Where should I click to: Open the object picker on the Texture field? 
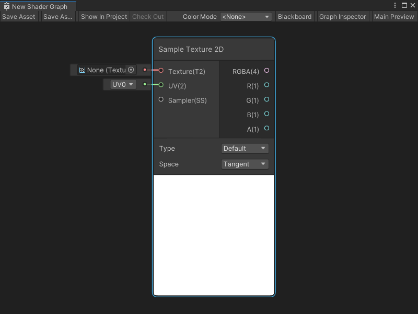point(130,70)
